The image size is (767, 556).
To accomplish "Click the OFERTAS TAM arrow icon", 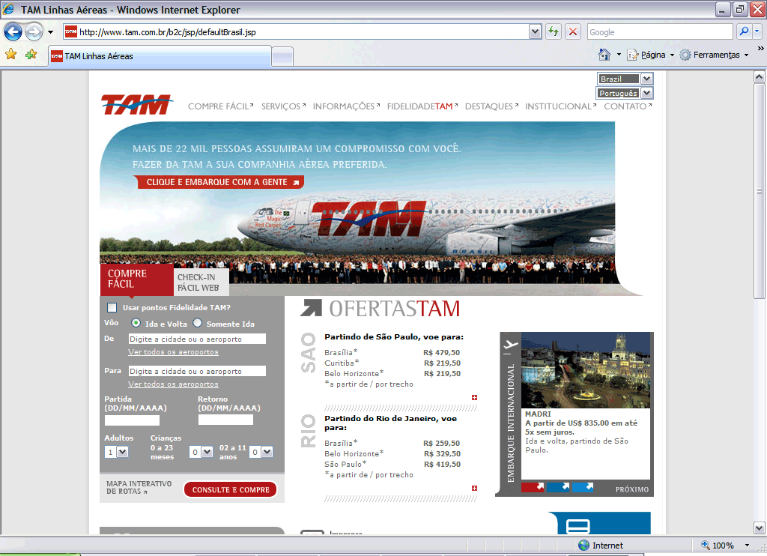I will point(311,308).
